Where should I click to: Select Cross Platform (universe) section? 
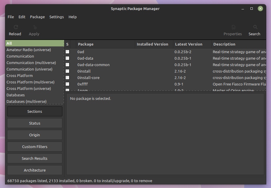34,89
